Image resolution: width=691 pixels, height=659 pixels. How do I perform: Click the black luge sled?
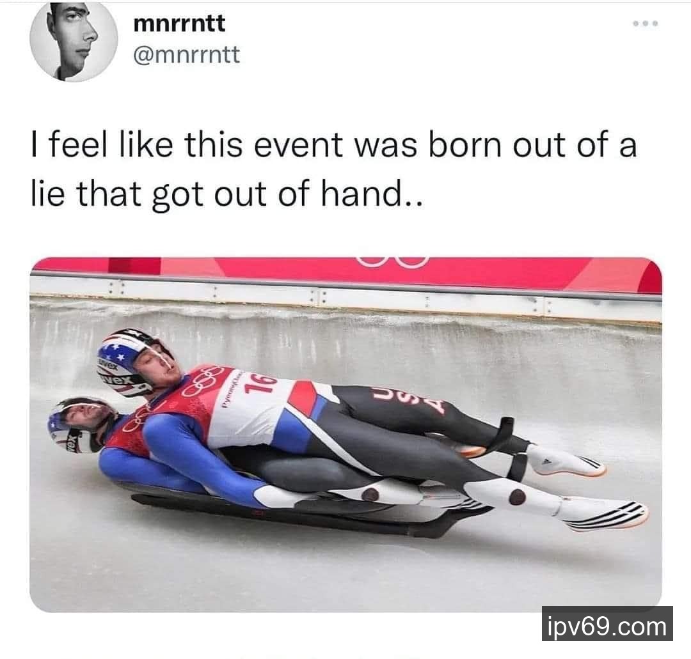(x=304, y=513)
